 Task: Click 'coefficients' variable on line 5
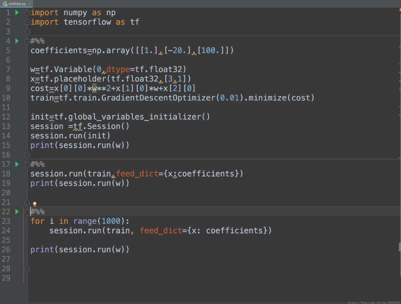click(59, 50)
